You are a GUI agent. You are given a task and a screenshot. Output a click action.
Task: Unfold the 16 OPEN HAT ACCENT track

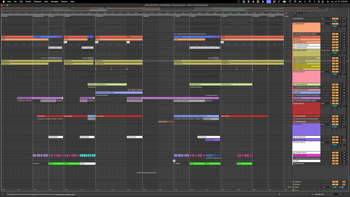pyautogui.click(x=294, y=66)
